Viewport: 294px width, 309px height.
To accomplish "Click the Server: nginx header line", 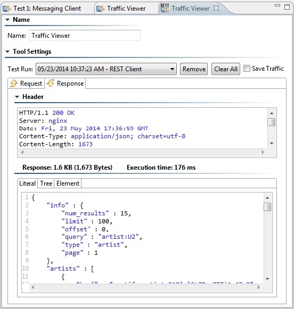I will pyautogui.click(x=43, y=121).
